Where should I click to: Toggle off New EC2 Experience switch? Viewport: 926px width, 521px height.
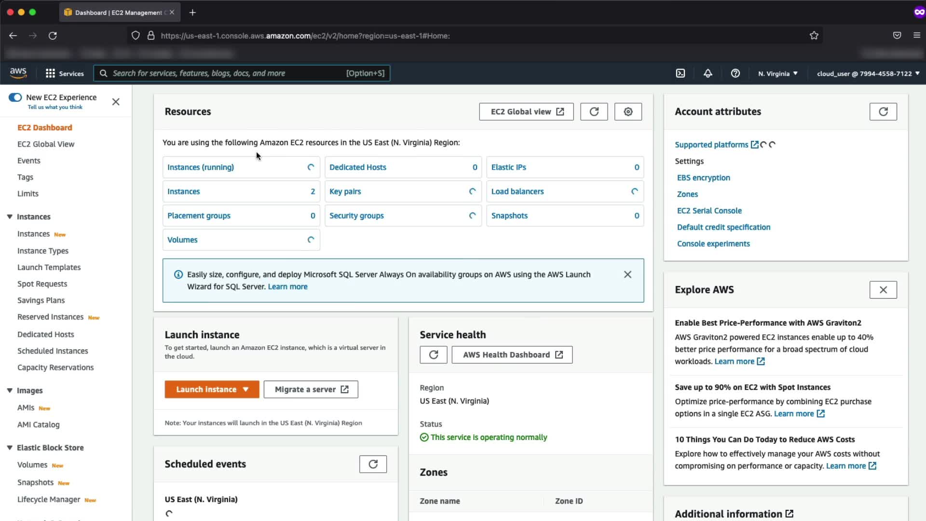tap(15, 97)
